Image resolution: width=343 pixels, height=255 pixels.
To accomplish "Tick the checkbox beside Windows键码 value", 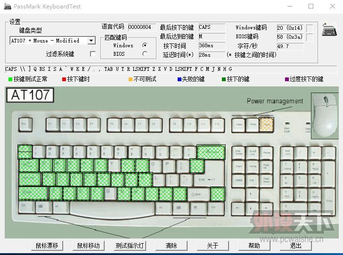I will coord(309,28).
